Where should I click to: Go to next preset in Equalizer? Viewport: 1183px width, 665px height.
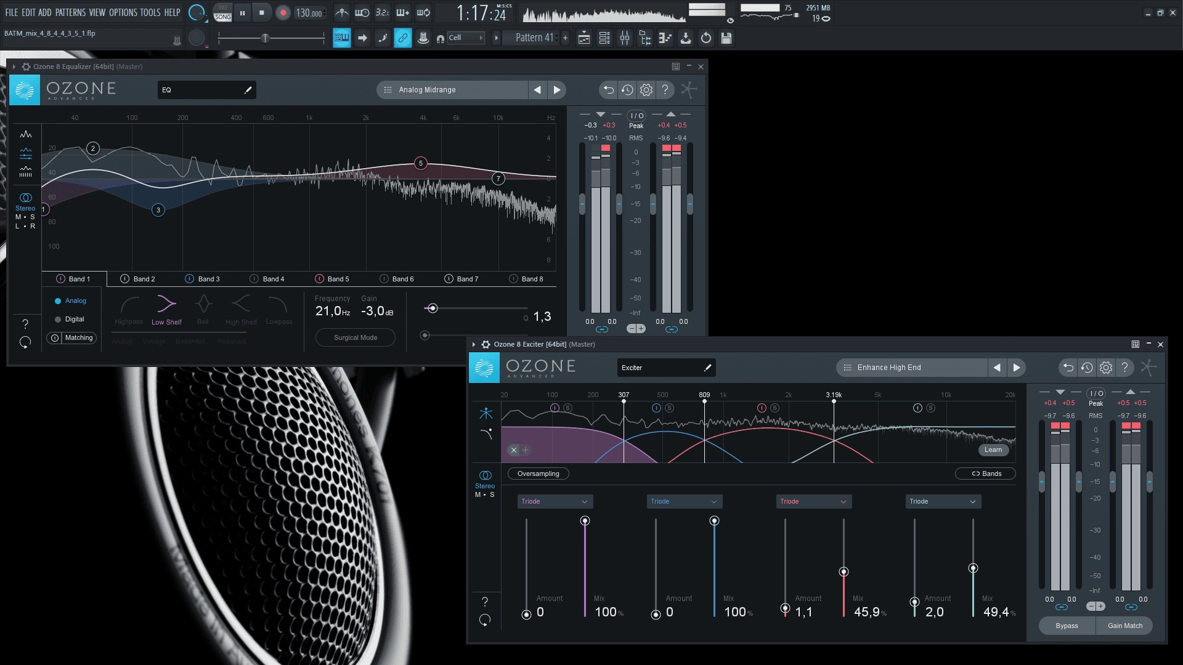pos(557,90)
